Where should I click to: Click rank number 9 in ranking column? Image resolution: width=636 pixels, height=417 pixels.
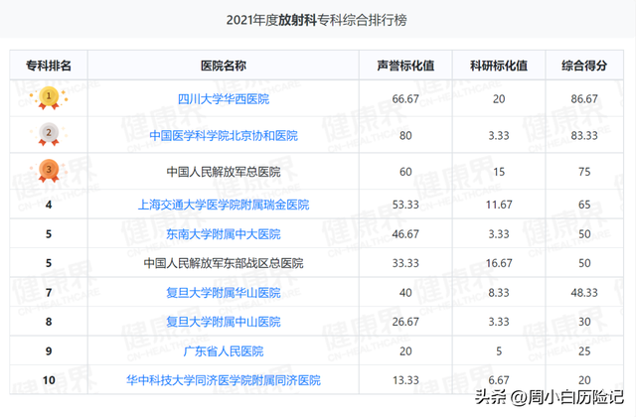(49, 350)
